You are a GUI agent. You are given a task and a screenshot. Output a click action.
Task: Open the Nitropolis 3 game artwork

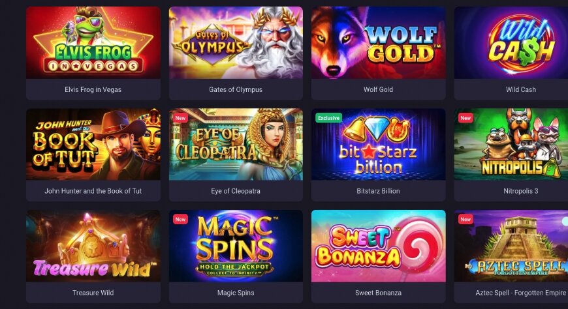pyautogui.click(x=511, y=144)
